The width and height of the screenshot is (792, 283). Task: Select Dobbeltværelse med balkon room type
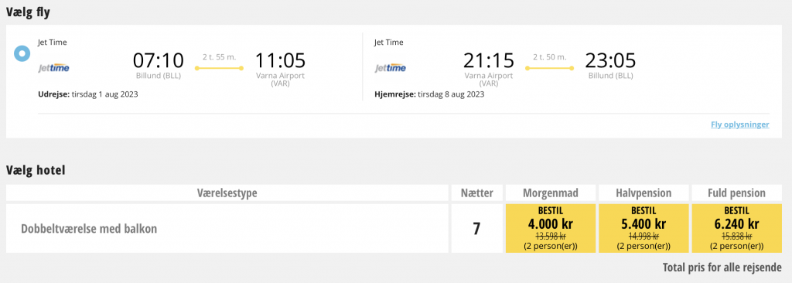coord(89,228)
